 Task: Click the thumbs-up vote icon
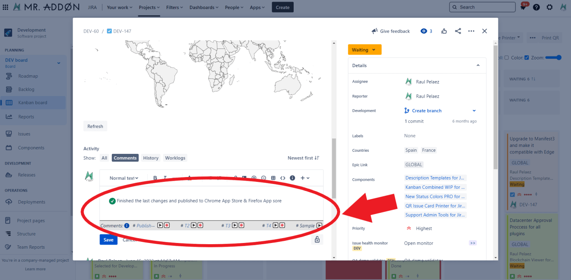[444, 31]
